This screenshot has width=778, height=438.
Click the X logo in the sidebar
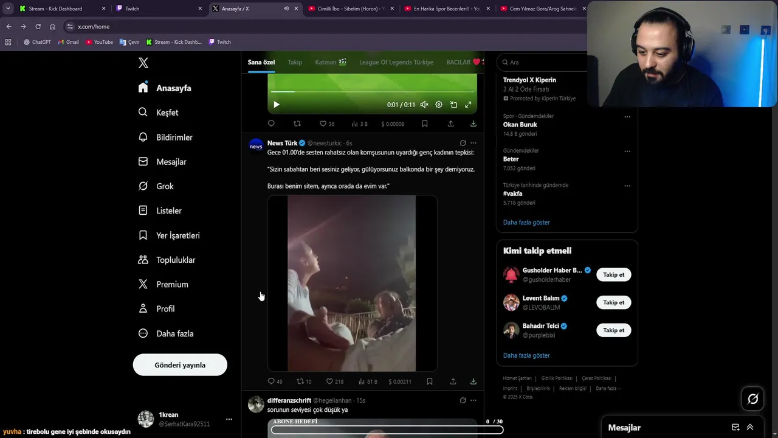[143, 63]
